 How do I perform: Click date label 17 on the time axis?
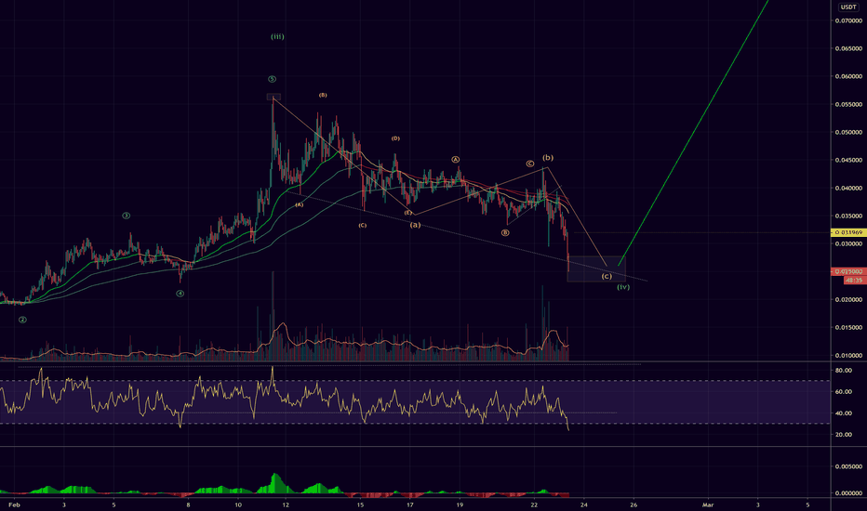(409, 504)
